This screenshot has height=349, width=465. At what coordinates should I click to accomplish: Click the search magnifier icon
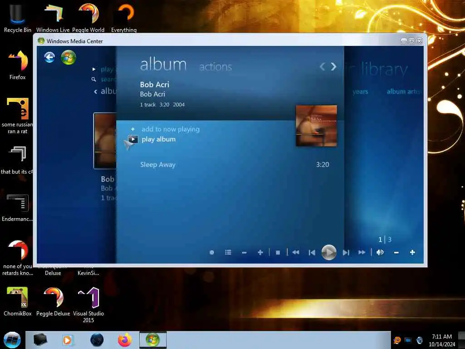click(x=94, y=79)
